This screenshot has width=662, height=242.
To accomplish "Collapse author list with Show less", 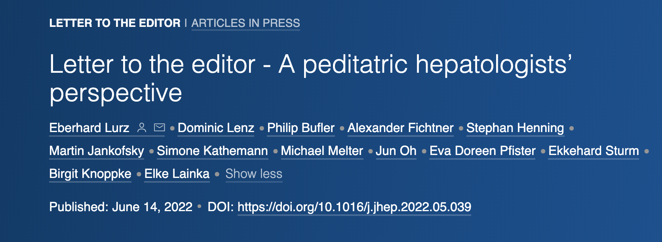I will (254, 174).
